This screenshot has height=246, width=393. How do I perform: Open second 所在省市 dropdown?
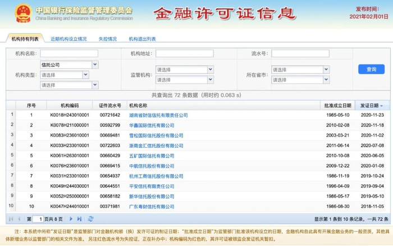point(326,80)
